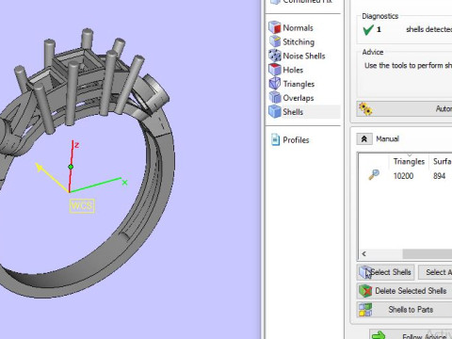Click the Shells to Parts button

coord(405,310)
